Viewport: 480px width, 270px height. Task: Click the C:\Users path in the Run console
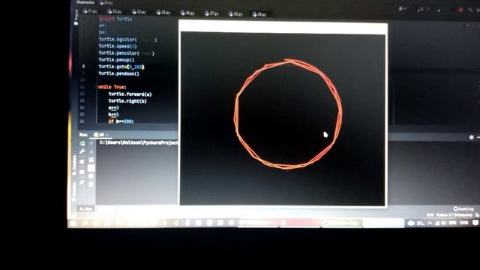tap(139, 142)
